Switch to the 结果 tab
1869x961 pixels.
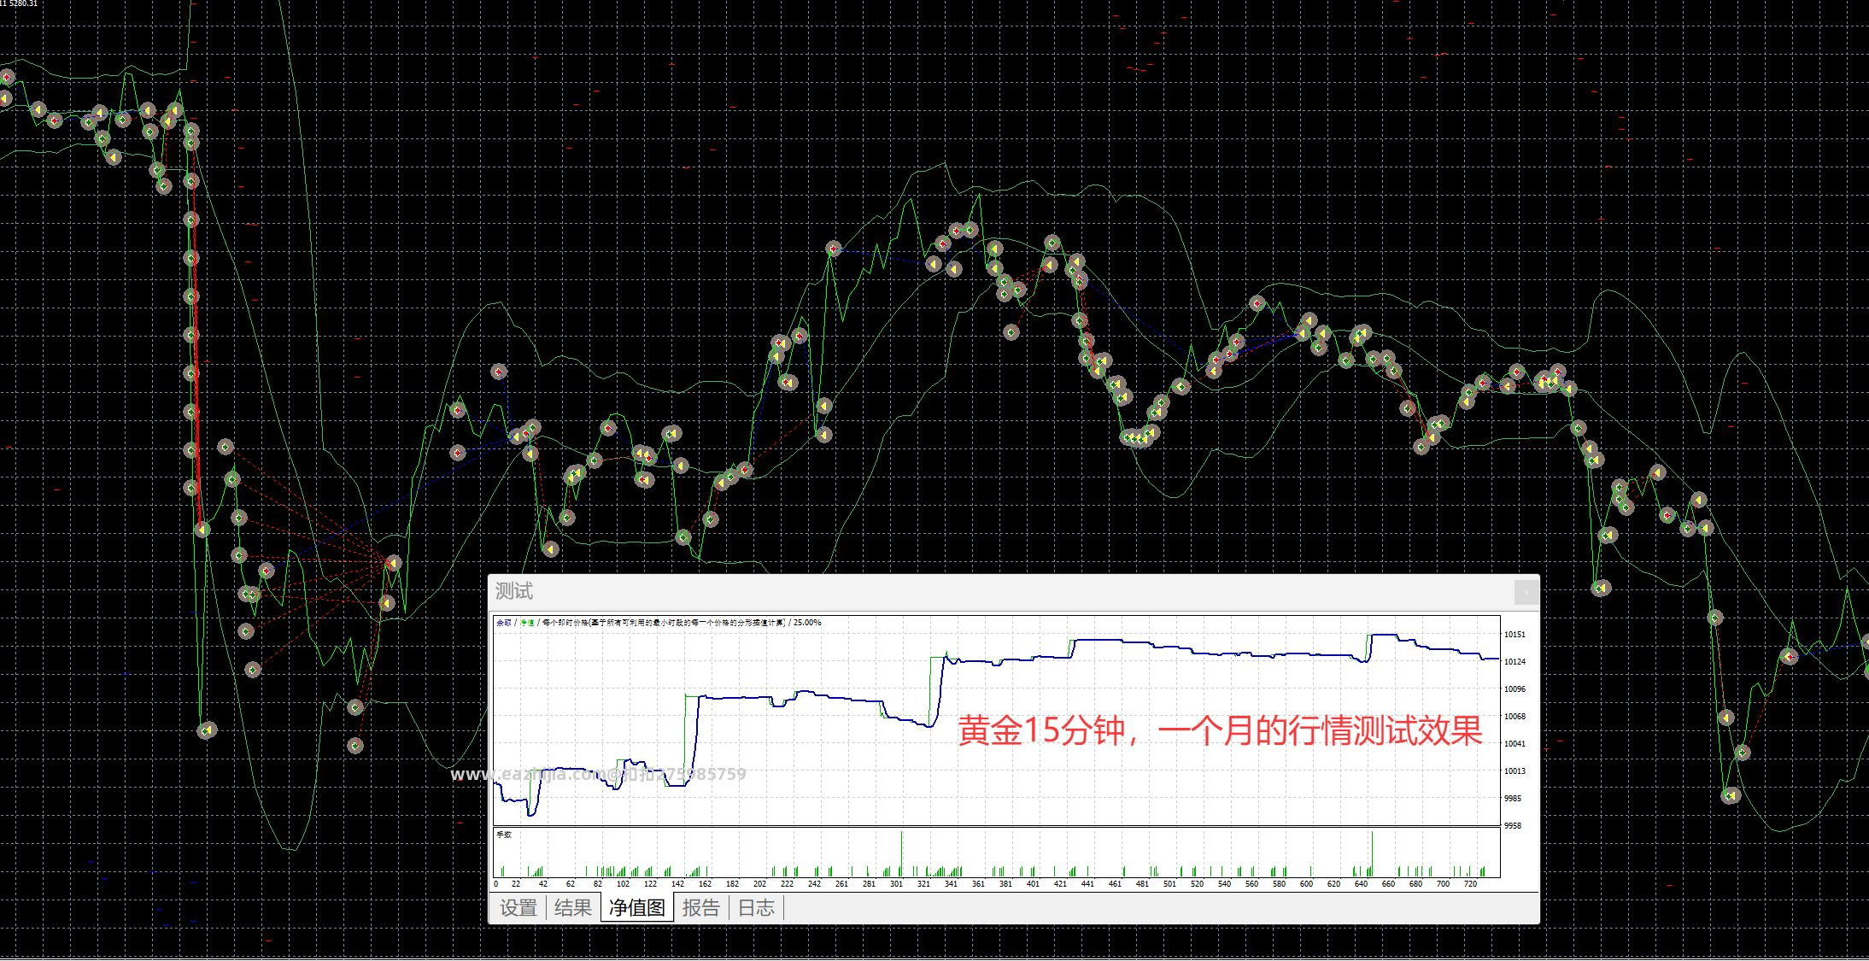(x=572, y=908)
